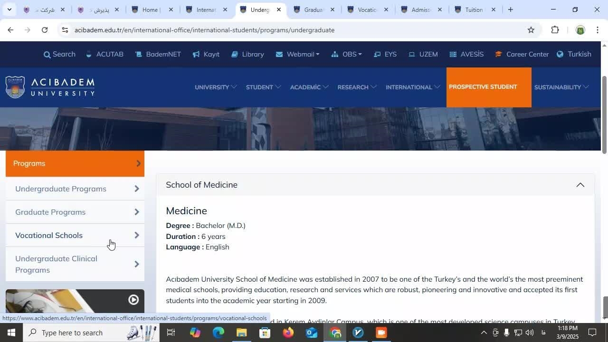The image size is (608, 342).
Task: Play the video thumbnail in the sidebar
Action: [x=133, y=299]
